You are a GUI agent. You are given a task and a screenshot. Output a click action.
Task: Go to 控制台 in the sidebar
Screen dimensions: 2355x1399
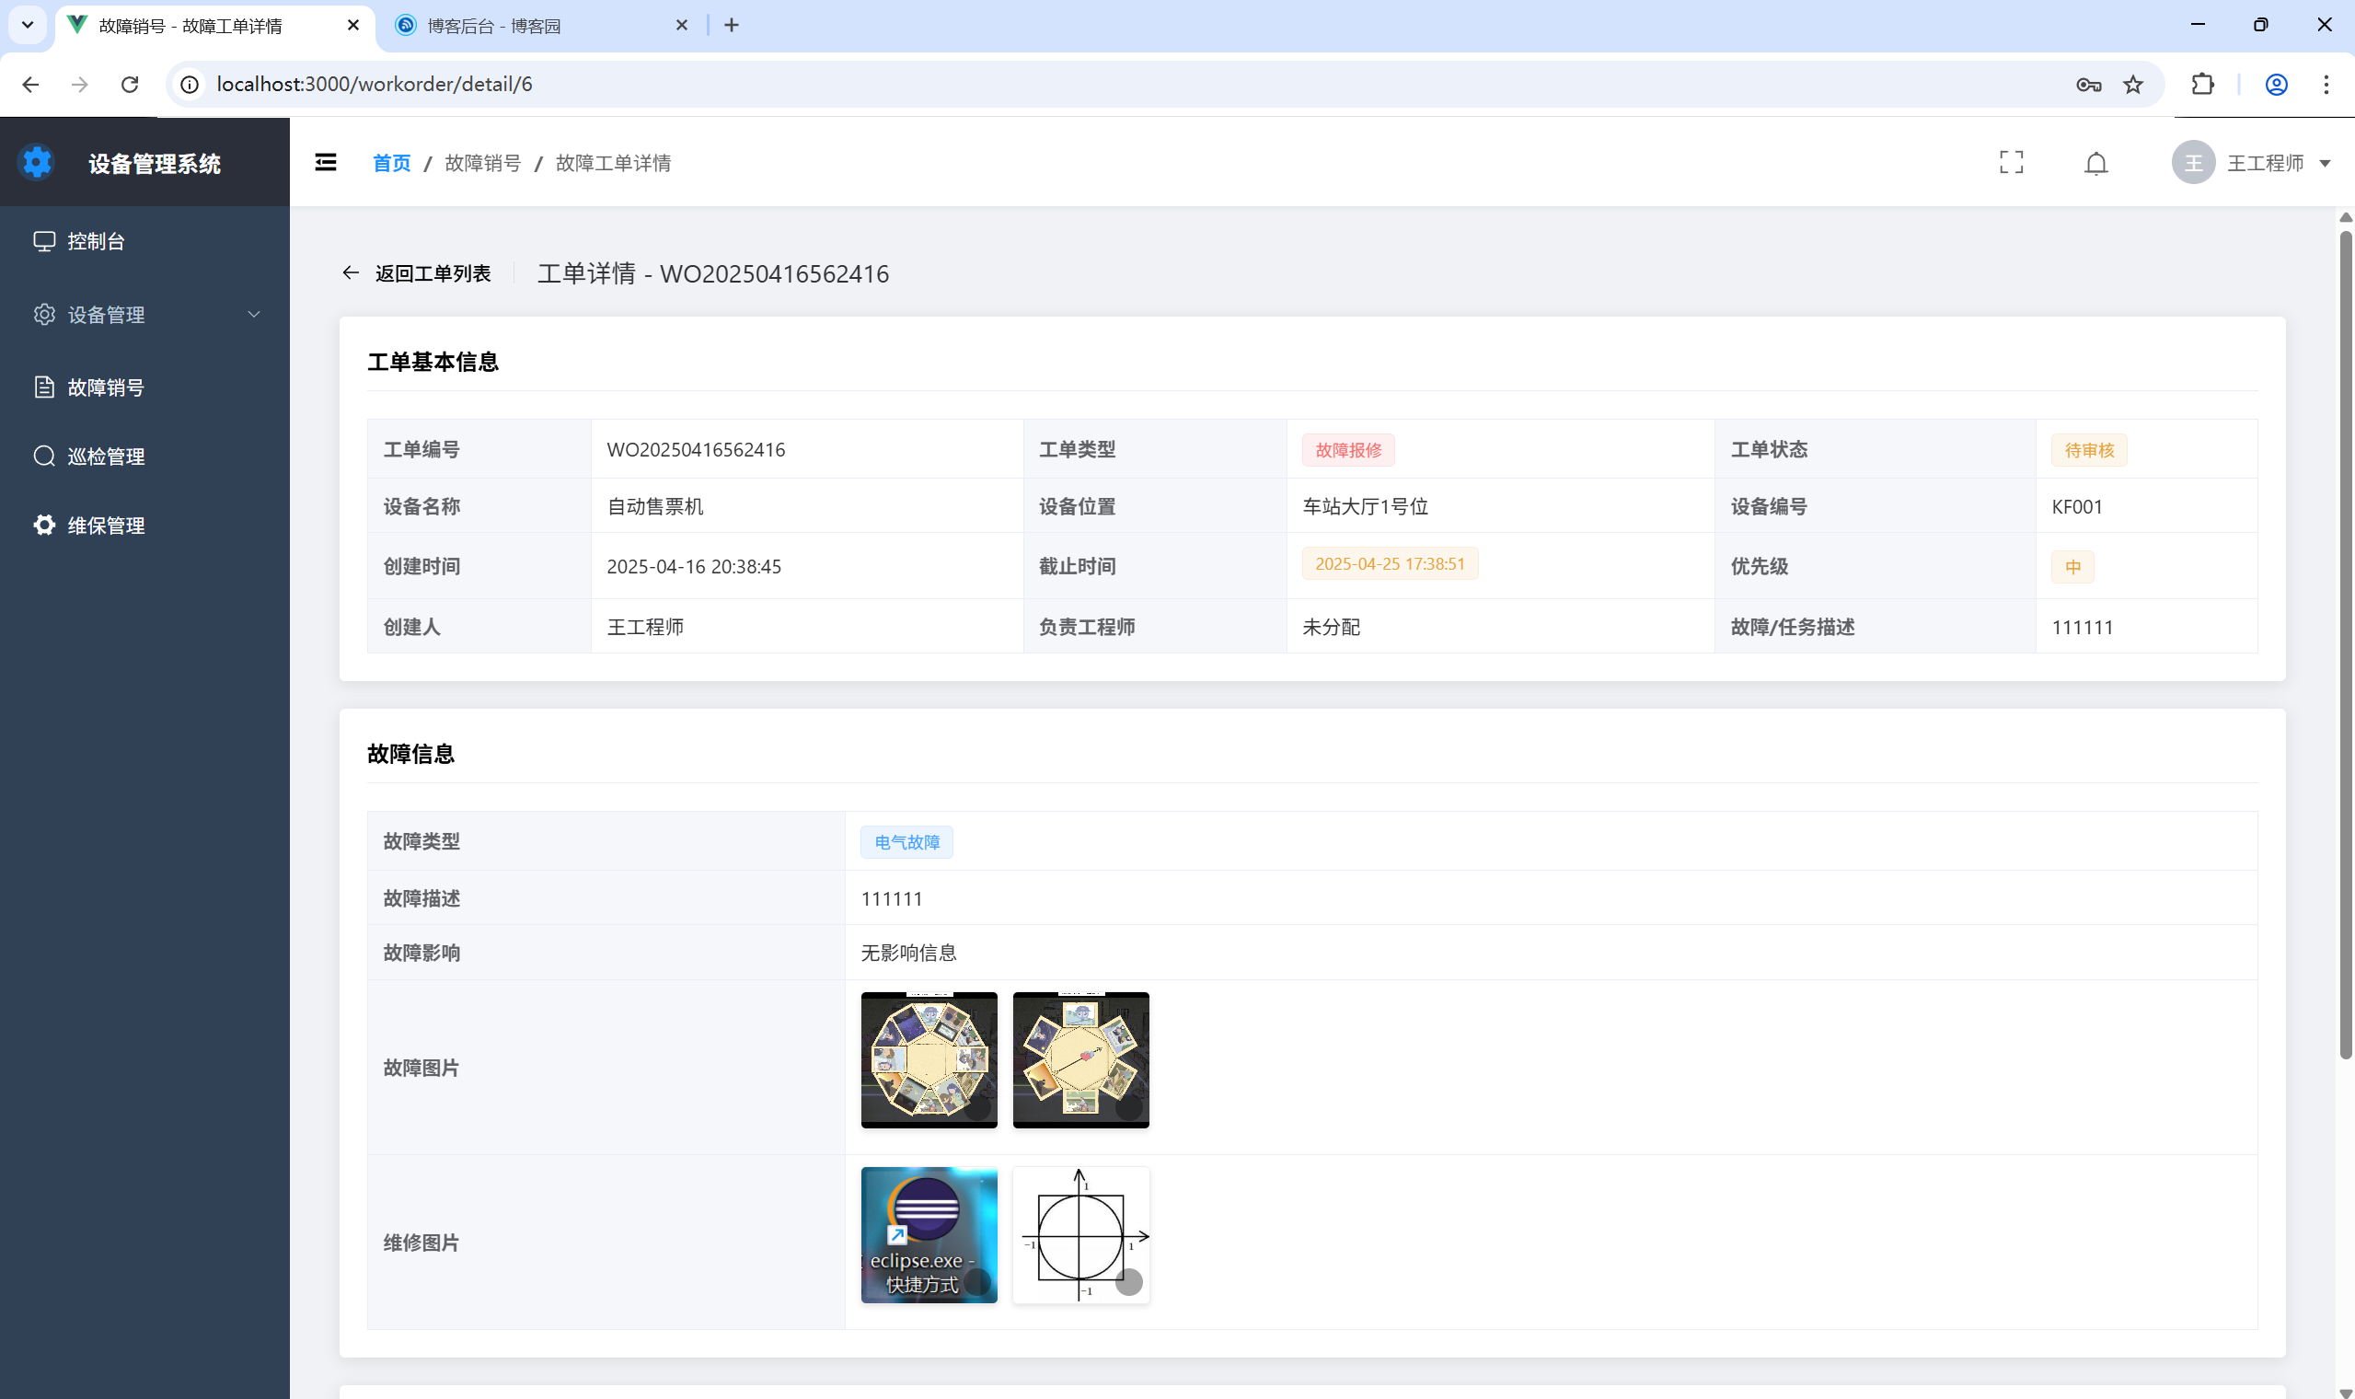pyautogui.click(x=96, y=241)
